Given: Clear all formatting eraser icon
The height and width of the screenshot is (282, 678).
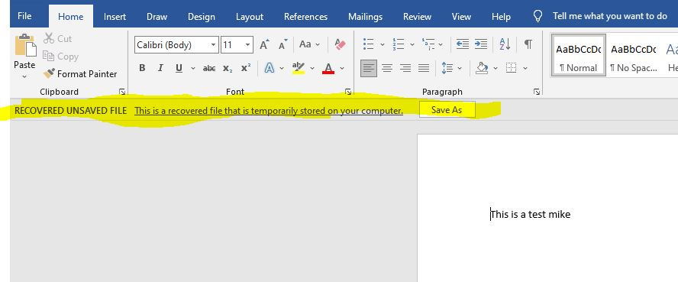Looking at the screenshot, I should coord(341,44).
